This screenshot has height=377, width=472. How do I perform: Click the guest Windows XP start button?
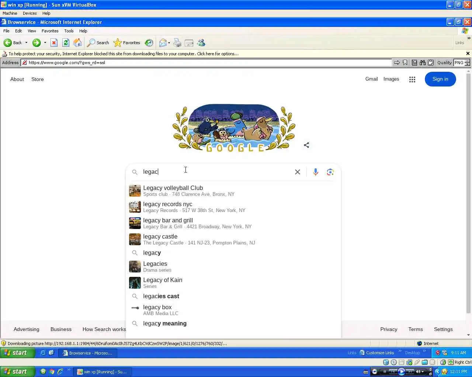coord(18,353)
